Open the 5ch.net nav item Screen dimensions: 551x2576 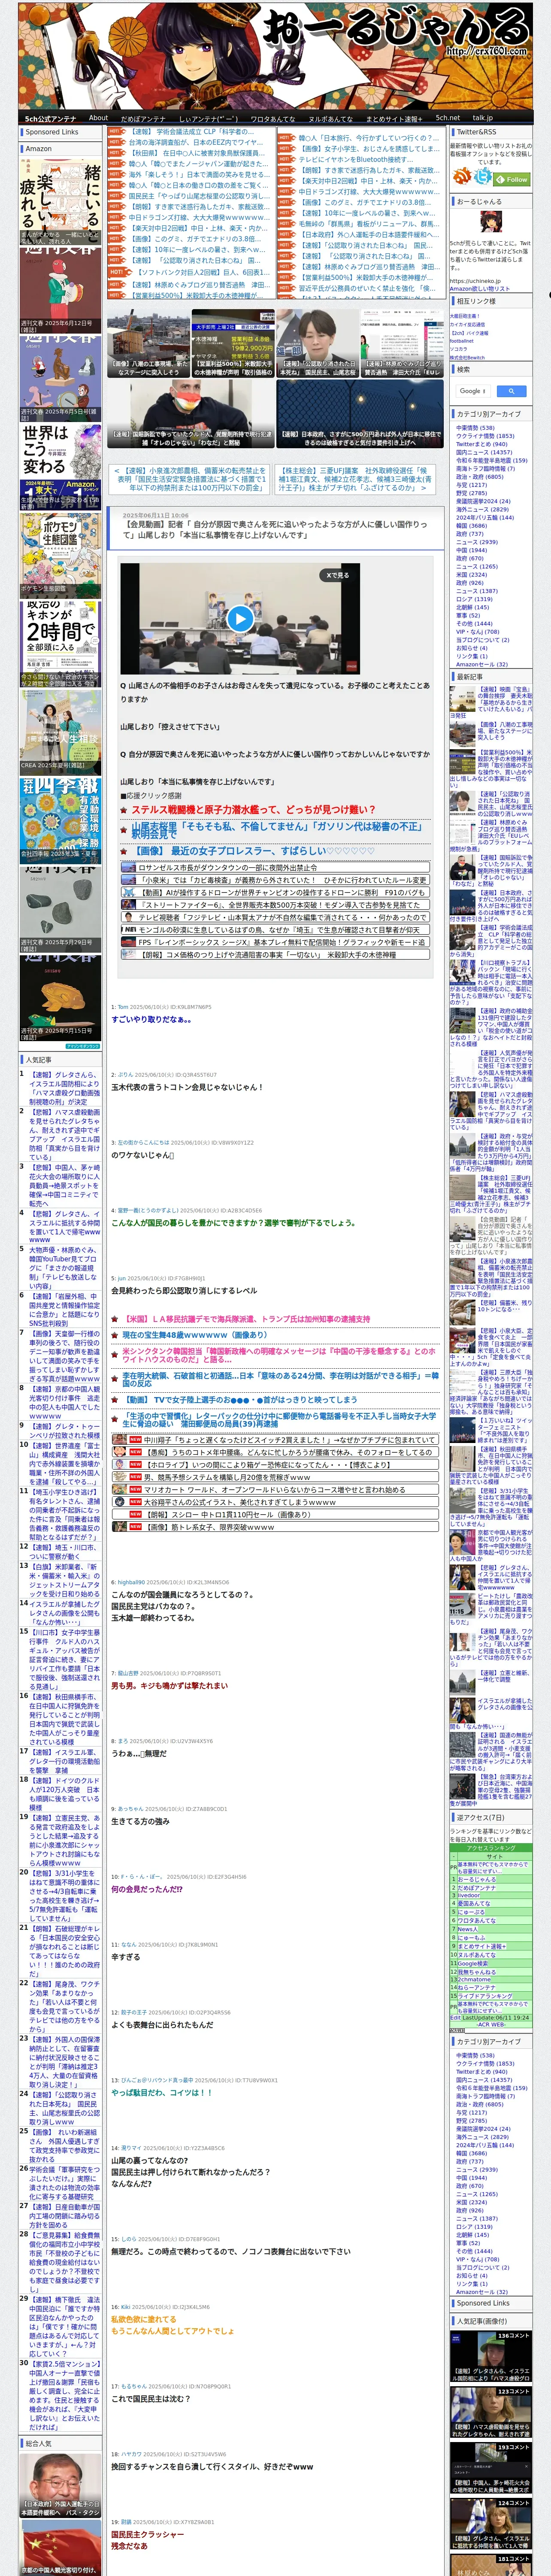click(x=447, y=118)
